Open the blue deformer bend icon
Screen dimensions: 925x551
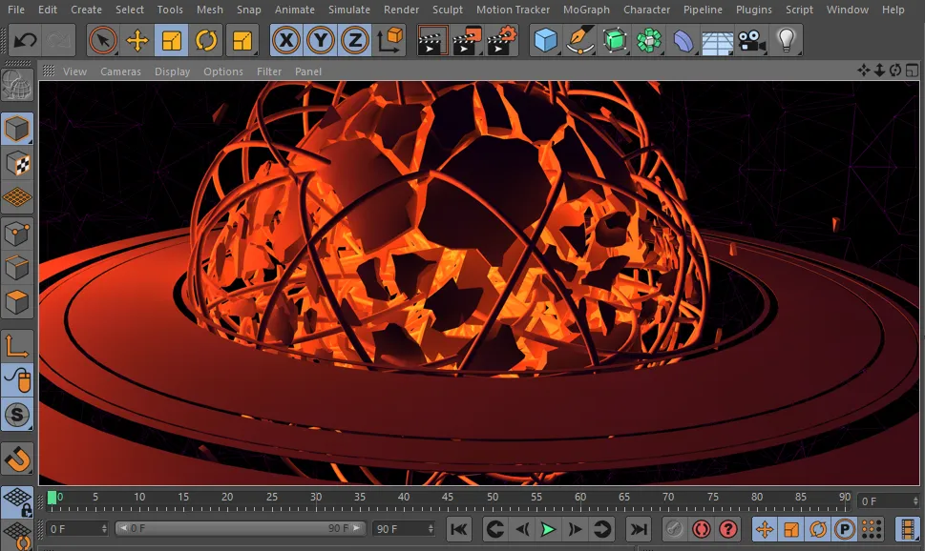(683, 41)
